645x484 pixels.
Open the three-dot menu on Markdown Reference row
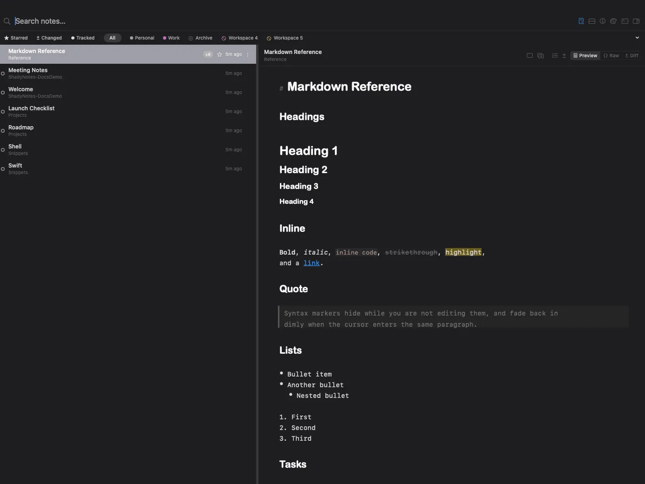(x=248, y=54)
